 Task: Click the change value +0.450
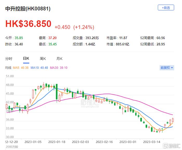62,27
